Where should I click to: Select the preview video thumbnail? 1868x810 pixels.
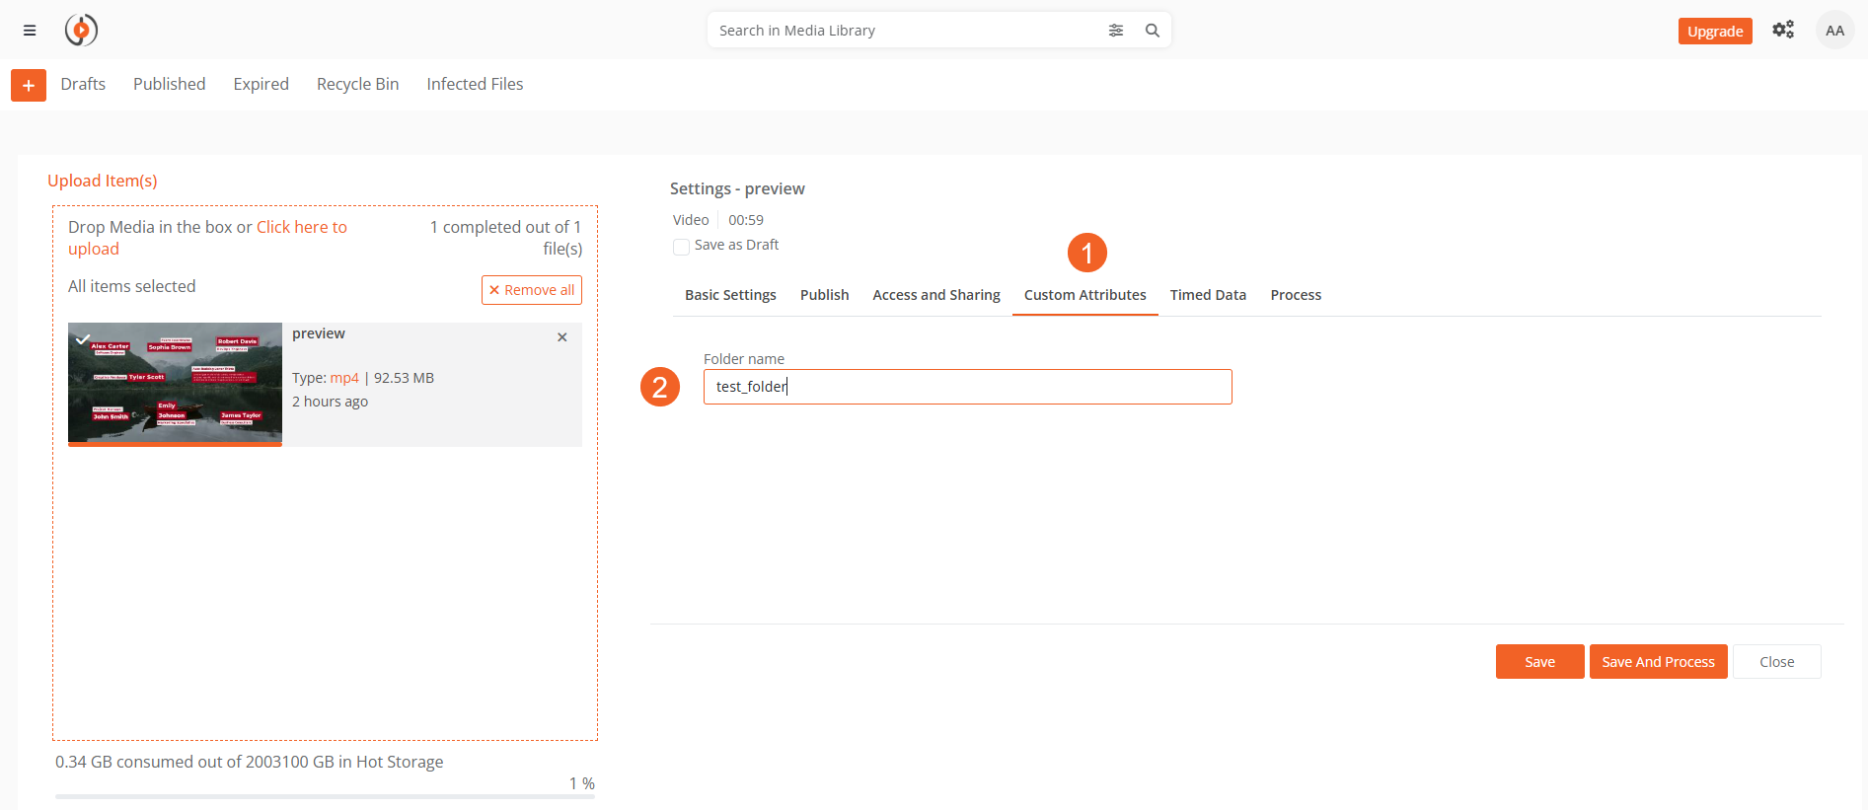click(x=175, y=383)
